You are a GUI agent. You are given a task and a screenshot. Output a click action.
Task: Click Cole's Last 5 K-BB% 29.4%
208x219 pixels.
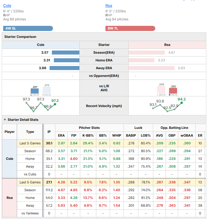88,143
